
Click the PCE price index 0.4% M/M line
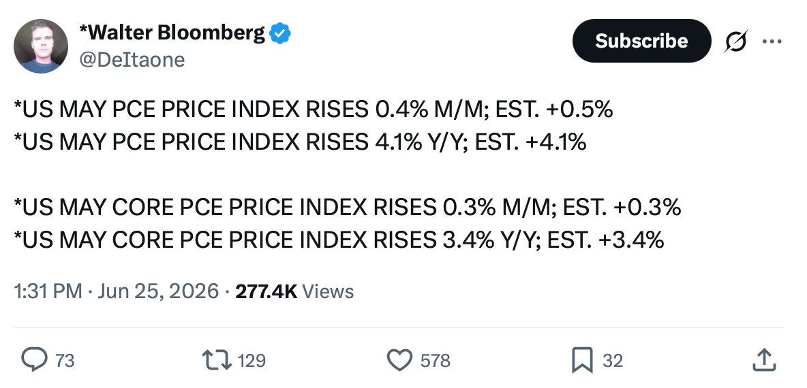(x=314, y=110)
